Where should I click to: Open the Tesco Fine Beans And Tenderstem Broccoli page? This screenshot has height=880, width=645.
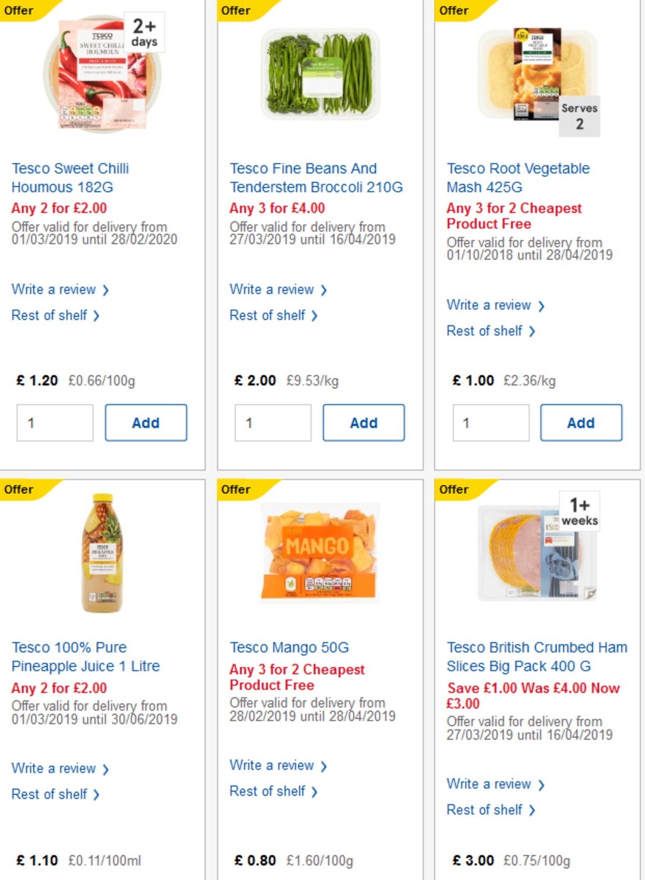(303, 177)
